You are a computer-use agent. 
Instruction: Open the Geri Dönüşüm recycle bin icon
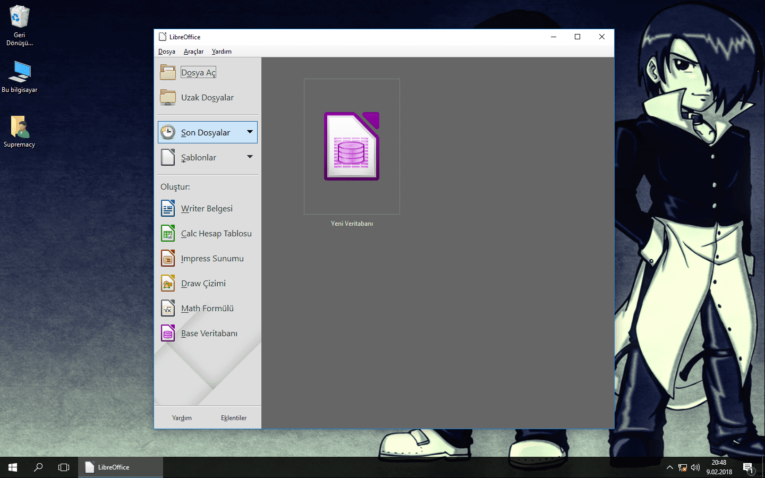(20, 17)
